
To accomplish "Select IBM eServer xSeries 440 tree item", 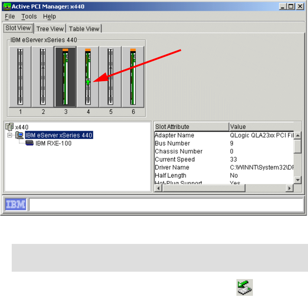I will 59,135.
